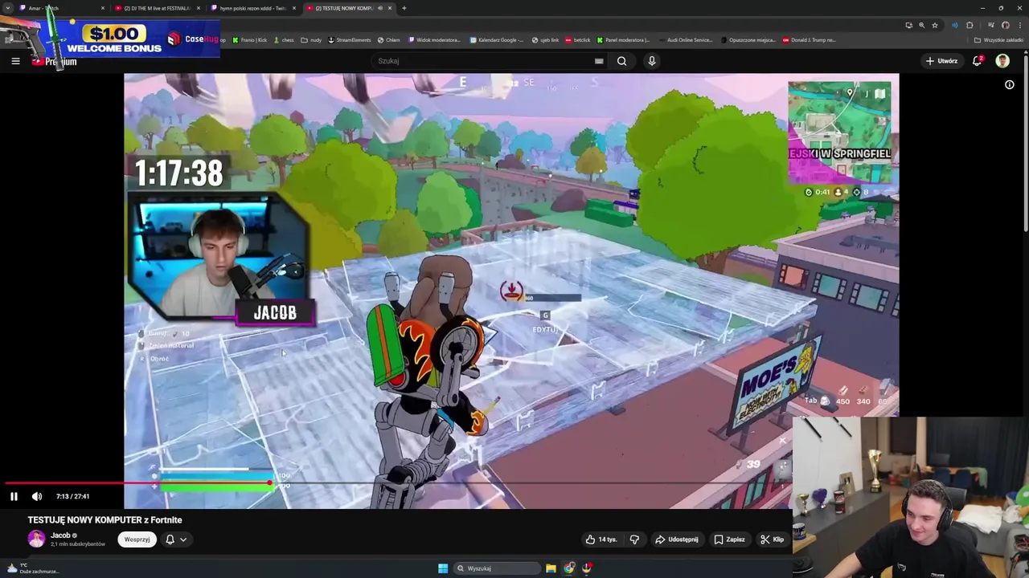
Task: Mute the video volume
Action: [36, 496]
